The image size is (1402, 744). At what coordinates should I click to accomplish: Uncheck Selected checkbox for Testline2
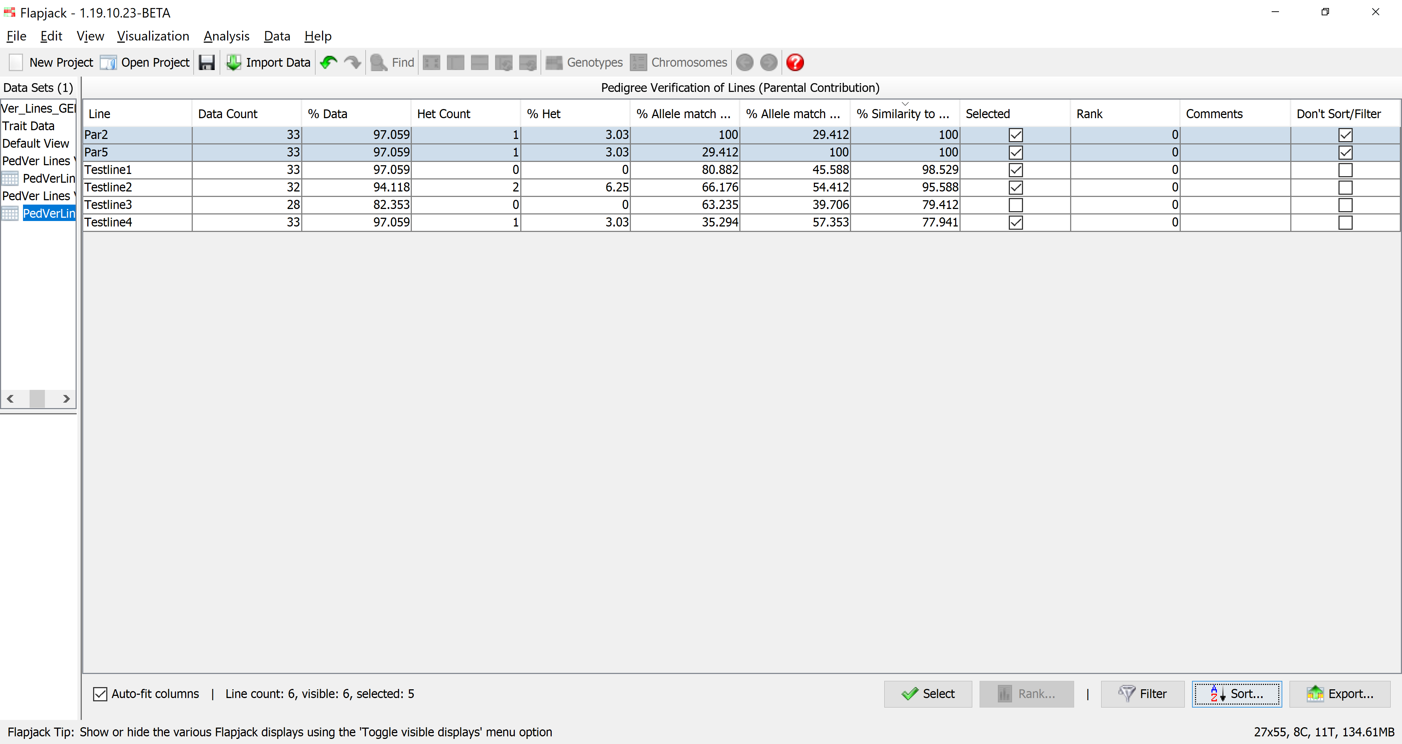(x=1016, y=187)
